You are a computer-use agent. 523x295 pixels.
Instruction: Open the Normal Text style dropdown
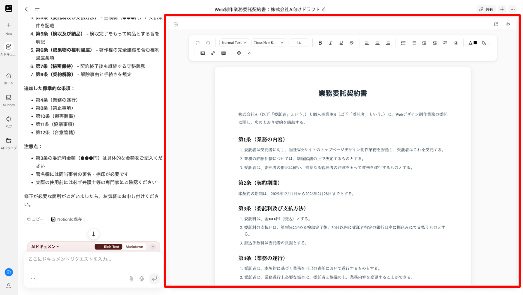coord(234,43)
